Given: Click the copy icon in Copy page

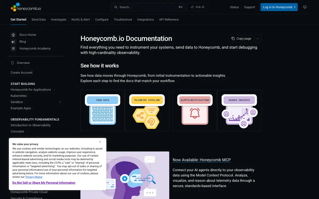Looking at the screenshot, I should [233, 38].
